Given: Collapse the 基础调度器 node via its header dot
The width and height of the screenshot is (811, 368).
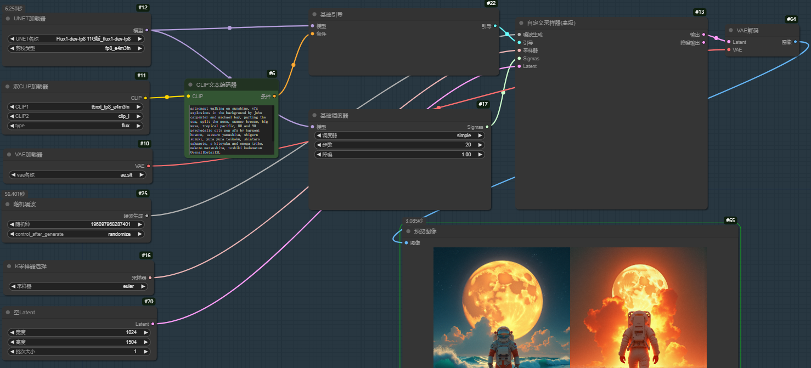Looking at the screenshot, I should [314, 116].
